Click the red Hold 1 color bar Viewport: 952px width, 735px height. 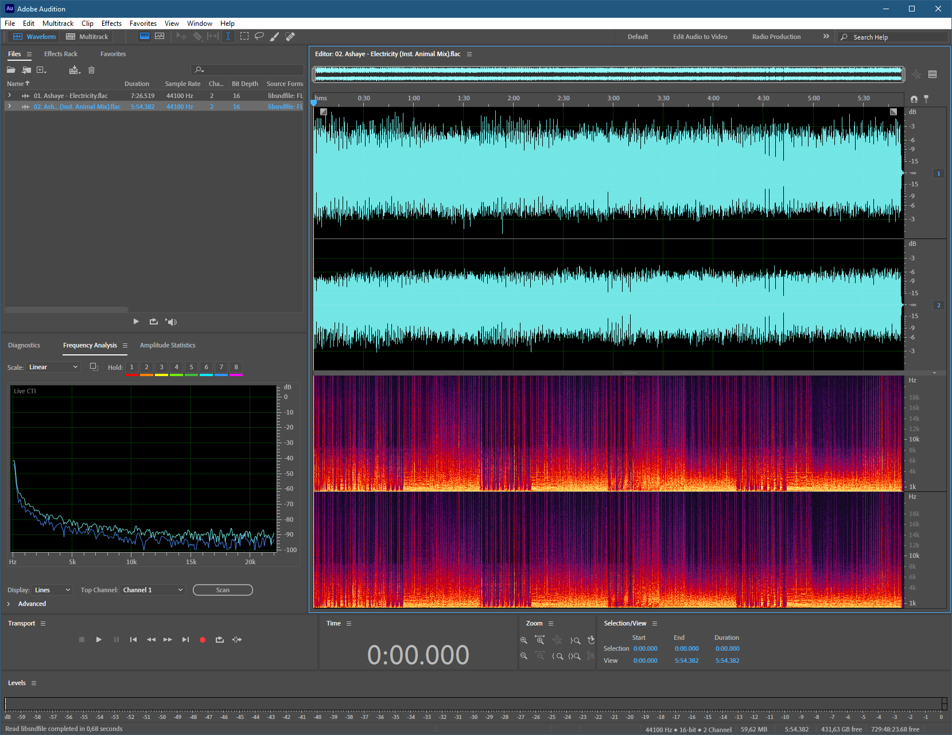coord(131,375)
